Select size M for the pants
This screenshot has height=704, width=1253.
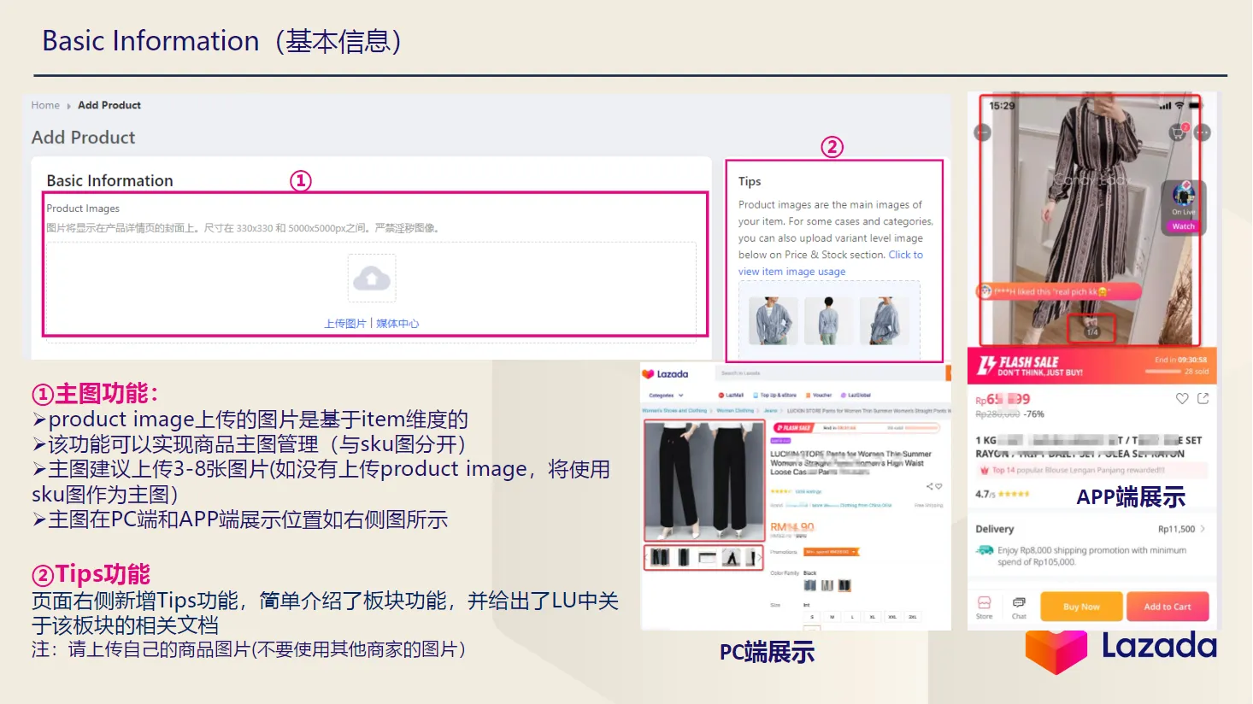[x=832, y=617]
